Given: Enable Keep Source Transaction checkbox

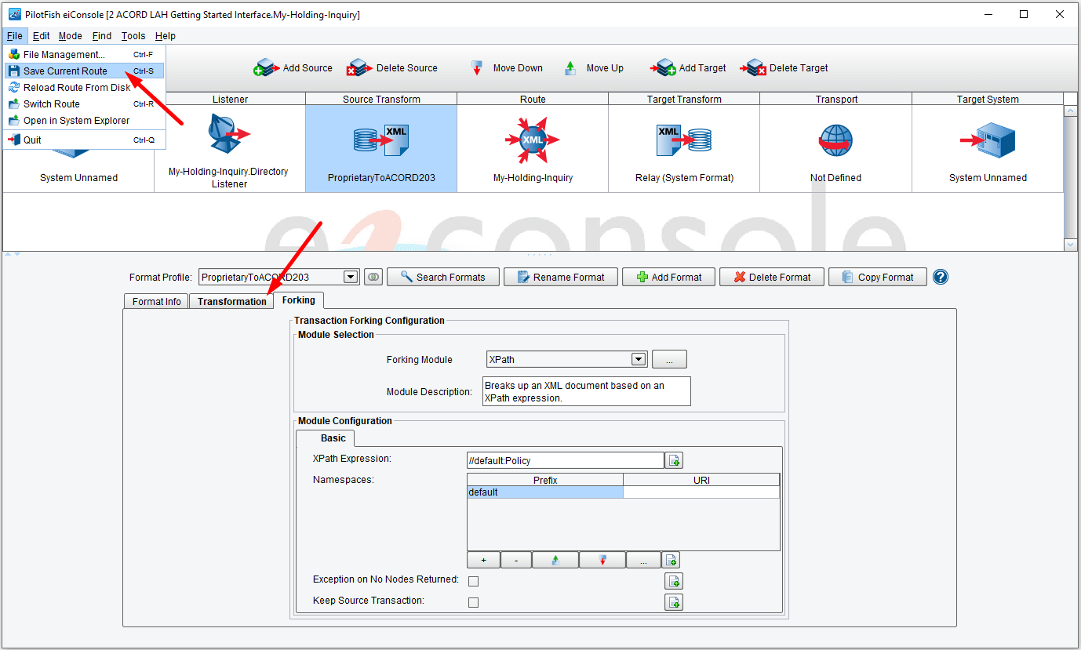Looking at the screenshot, I should pos(473,602).
